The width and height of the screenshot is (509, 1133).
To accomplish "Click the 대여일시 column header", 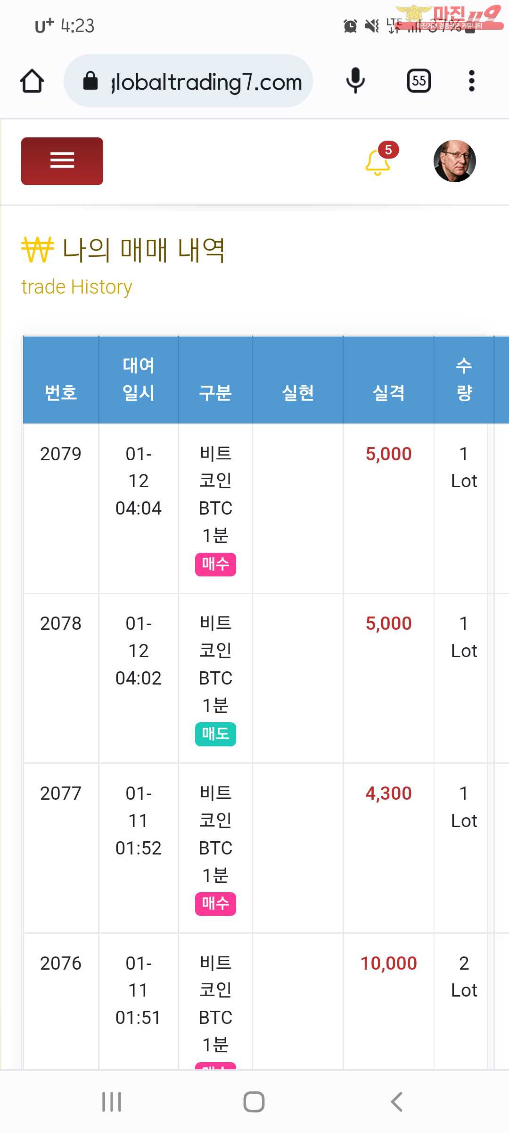I will point(138,379).
